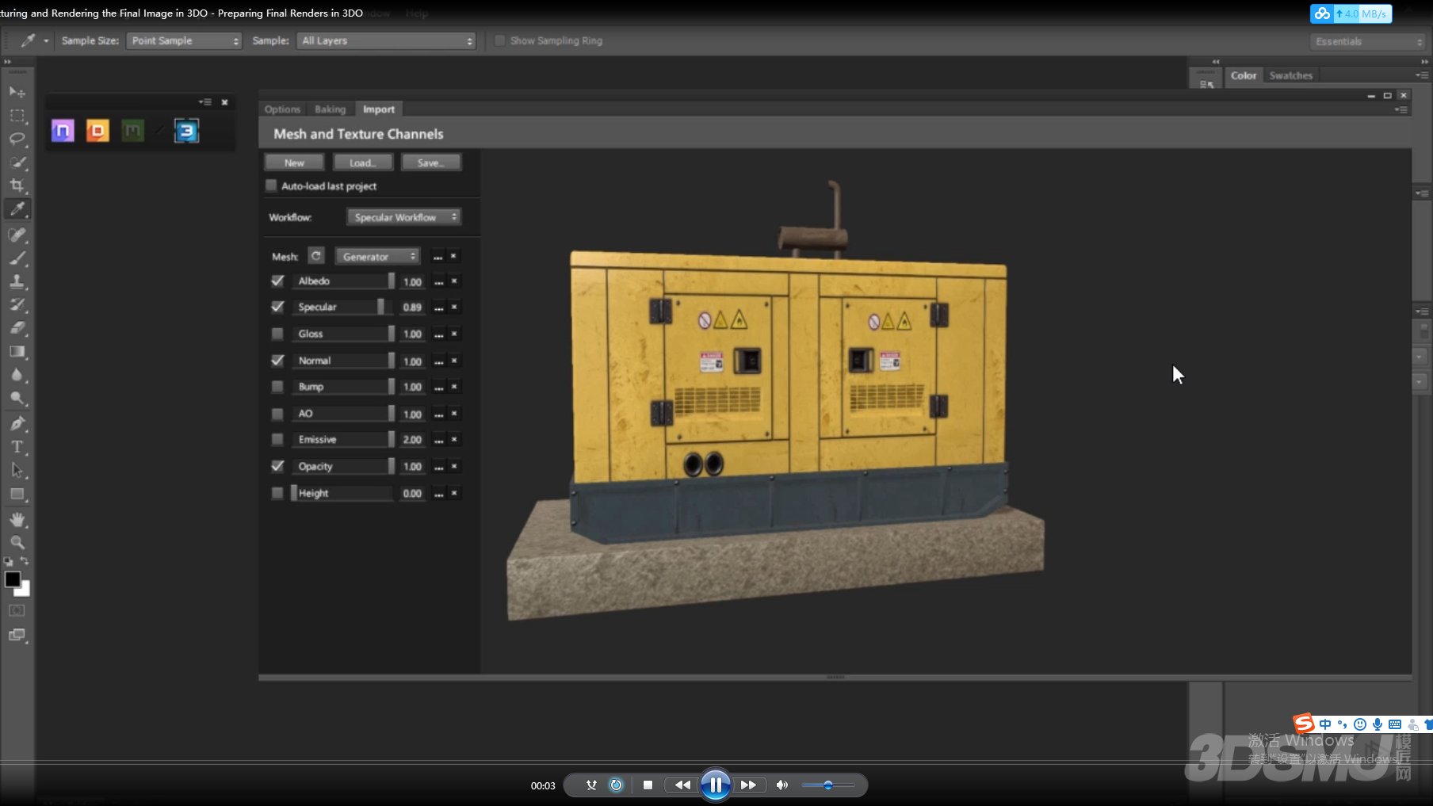Uncheck the Specular channel checkbox

tap(277, 307)
